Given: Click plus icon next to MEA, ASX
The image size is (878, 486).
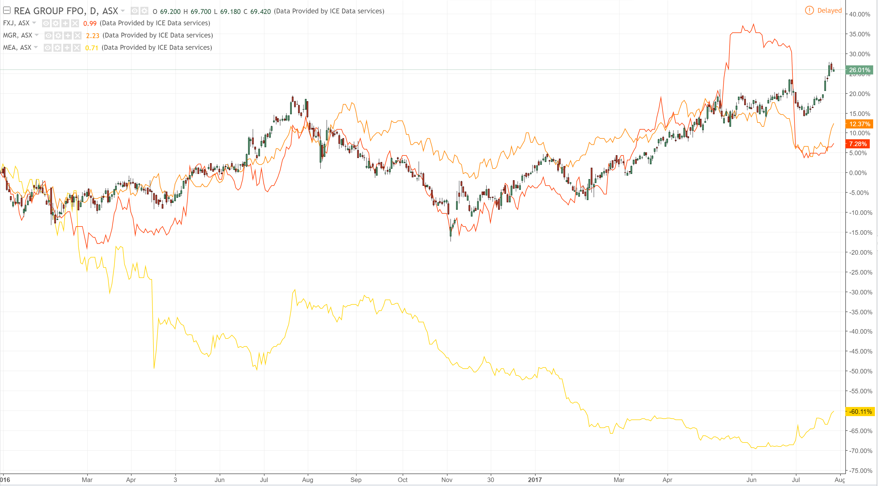Looking at the screenshot, I should click(67, 48).
